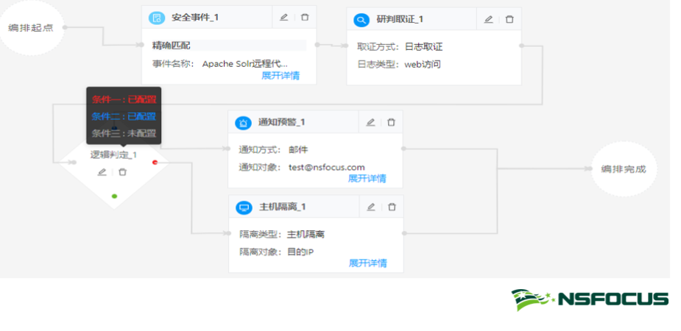Click the 编排起点 start node

(x=31, y=28)
